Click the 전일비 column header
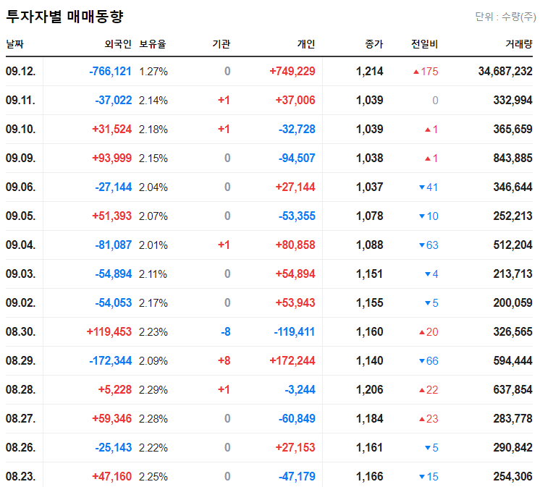 [424, 44]
